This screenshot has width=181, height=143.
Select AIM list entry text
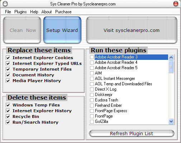[98, 73]
